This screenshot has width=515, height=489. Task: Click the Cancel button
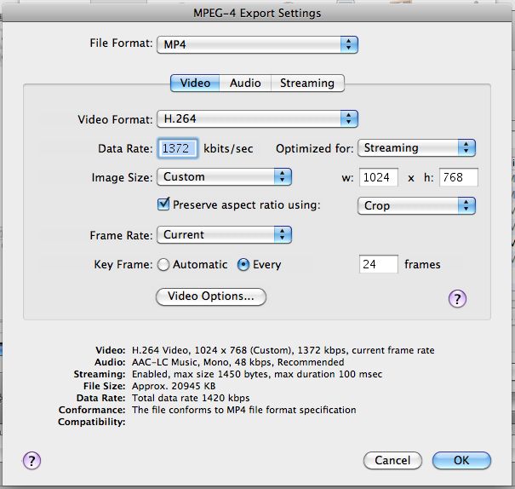click(x=392, y=460)
